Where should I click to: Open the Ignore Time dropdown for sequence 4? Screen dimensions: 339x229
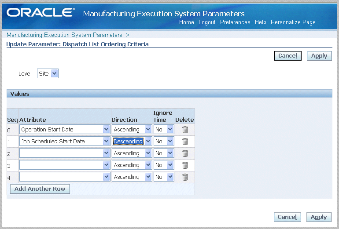click(164, 177)
